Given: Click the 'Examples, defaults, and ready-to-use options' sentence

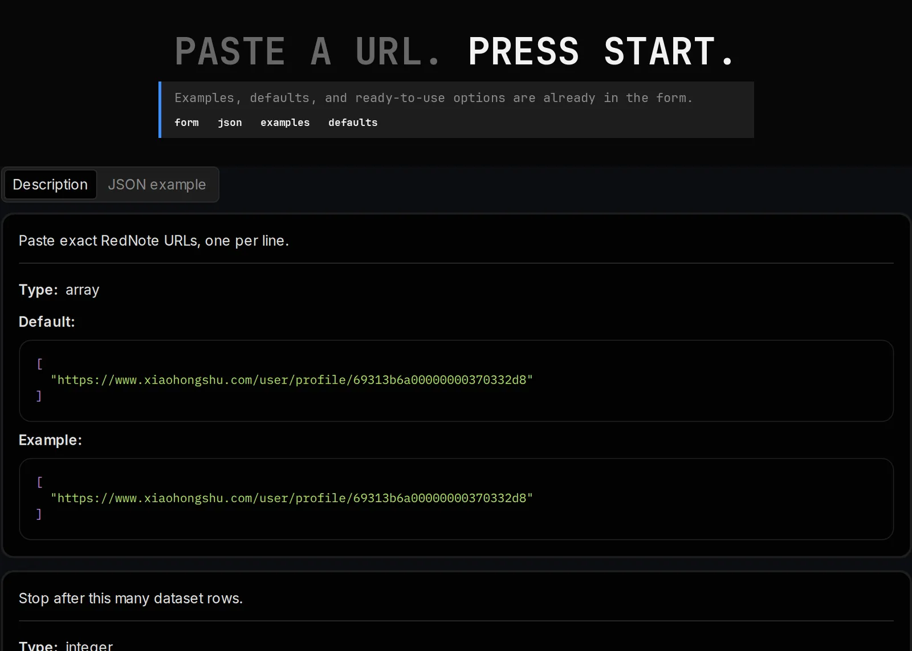Looking at the screenshot, I should point(433,98).
